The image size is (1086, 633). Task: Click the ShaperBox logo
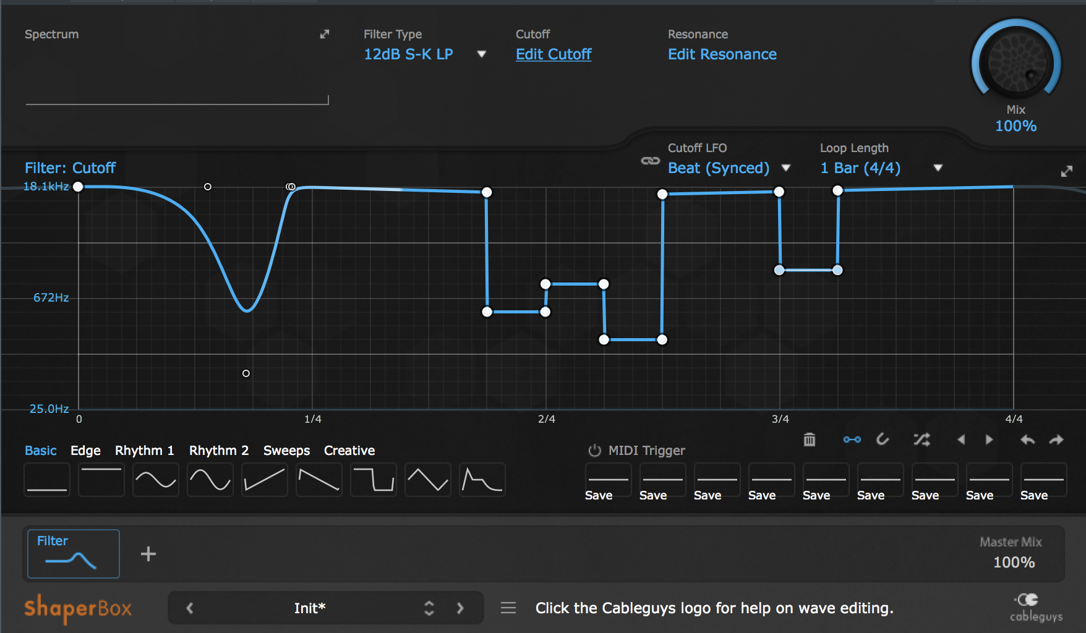point(78,608)
